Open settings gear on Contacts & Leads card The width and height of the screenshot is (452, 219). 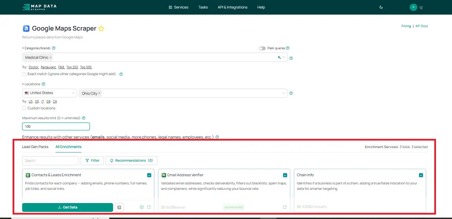click(x=142, y=207)
